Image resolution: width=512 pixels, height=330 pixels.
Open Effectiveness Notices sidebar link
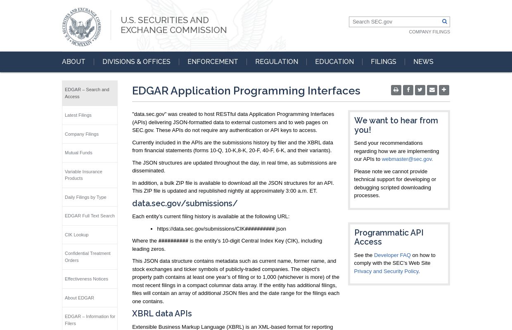point(90,279)
